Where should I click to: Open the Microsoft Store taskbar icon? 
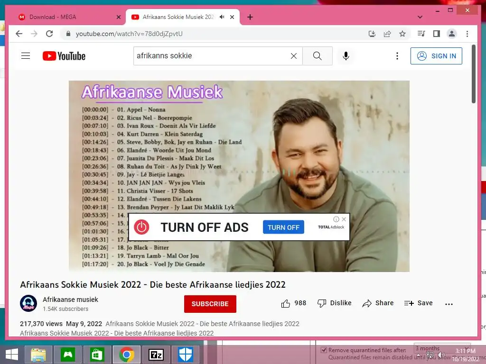coord(97,355)
